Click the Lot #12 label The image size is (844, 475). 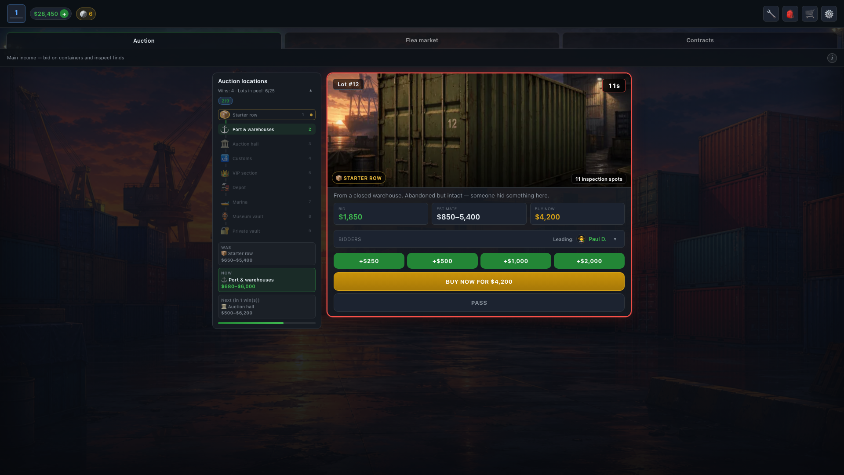tap(348, 84)
